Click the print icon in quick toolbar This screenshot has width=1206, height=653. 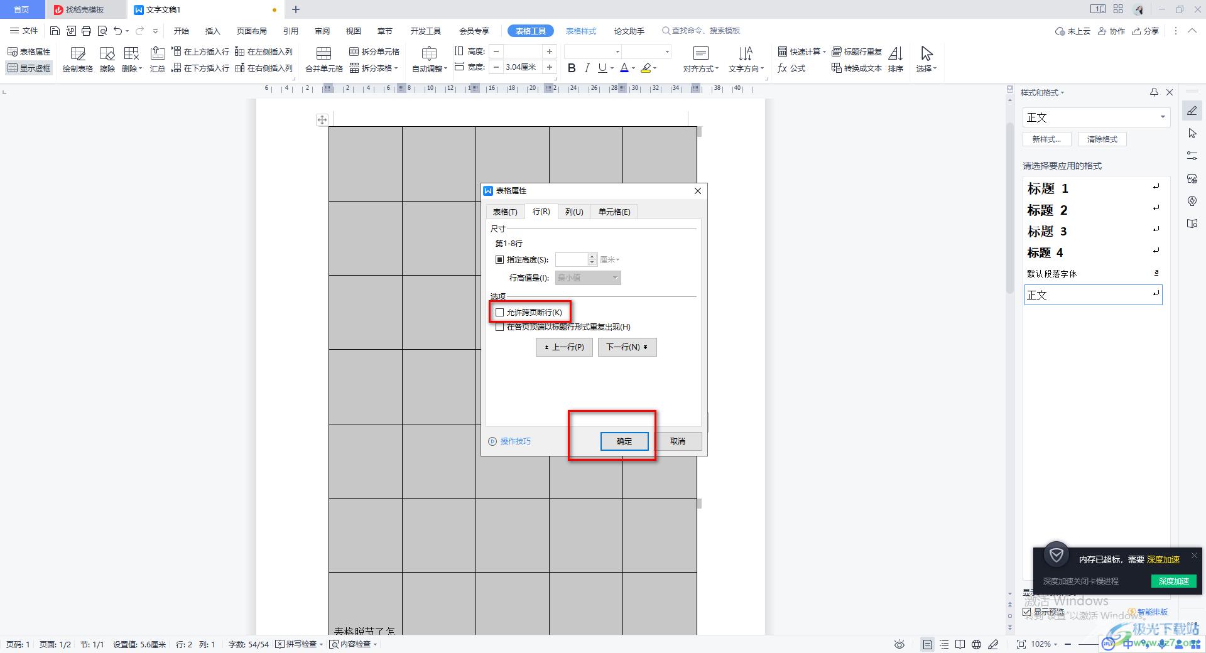tap(86, 31)
